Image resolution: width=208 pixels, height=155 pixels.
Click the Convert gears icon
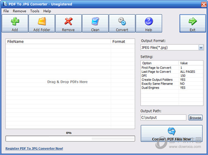pos(122,21)
